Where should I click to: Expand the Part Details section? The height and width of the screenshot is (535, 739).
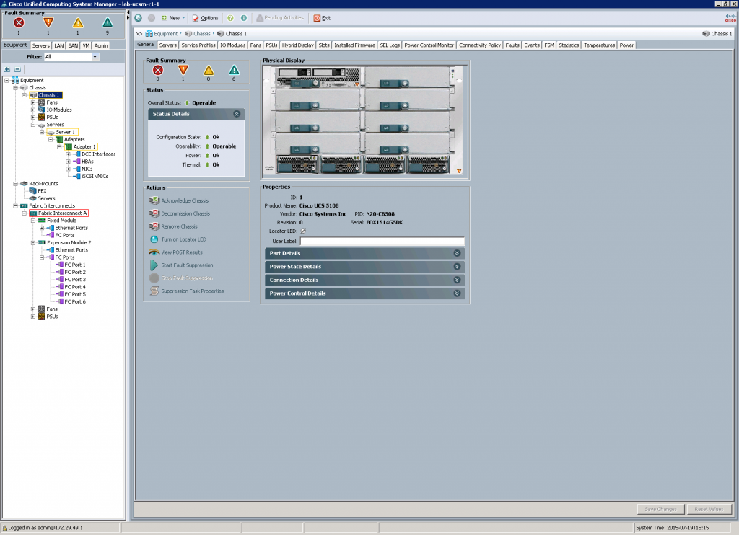[x=457, y=253]
